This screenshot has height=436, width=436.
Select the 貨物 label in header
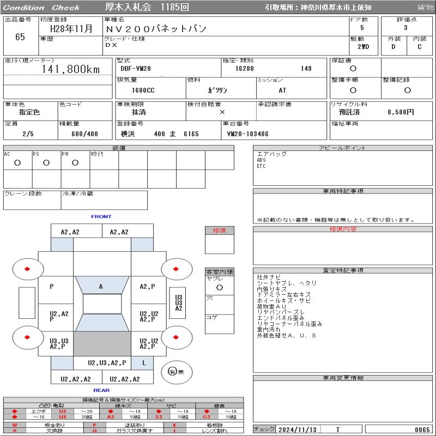pos(425,7)
